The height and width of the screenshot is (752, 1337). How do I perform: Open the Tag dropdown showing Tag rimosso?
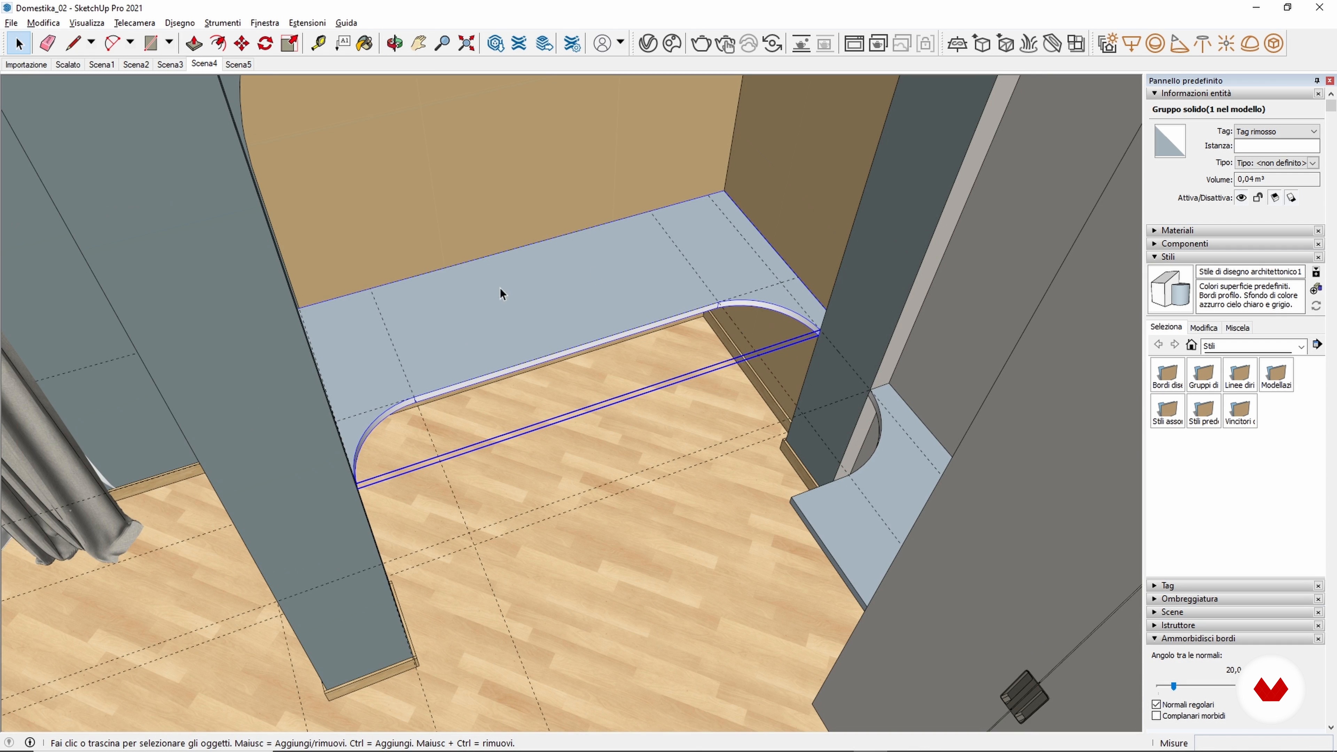coord(1276,131)
